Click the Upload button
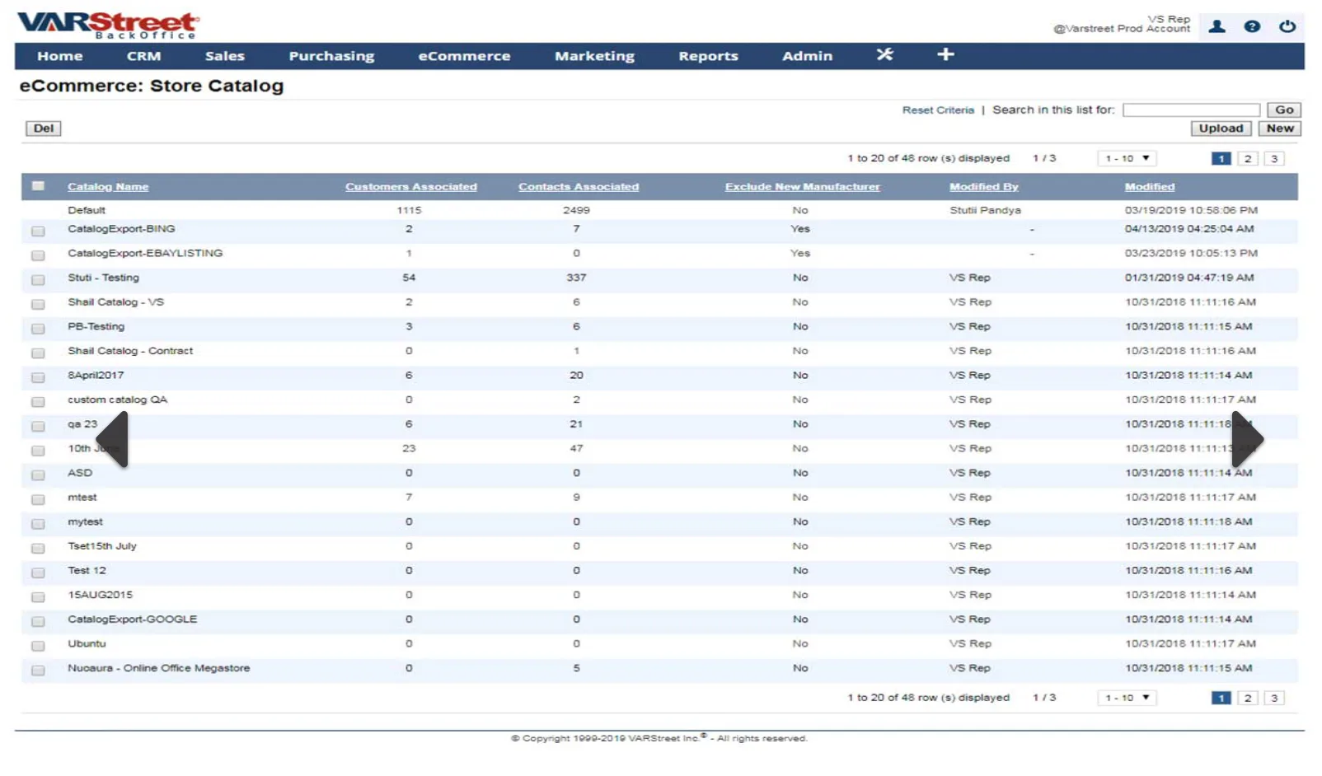The image size is (1322, 776). 1221,129
